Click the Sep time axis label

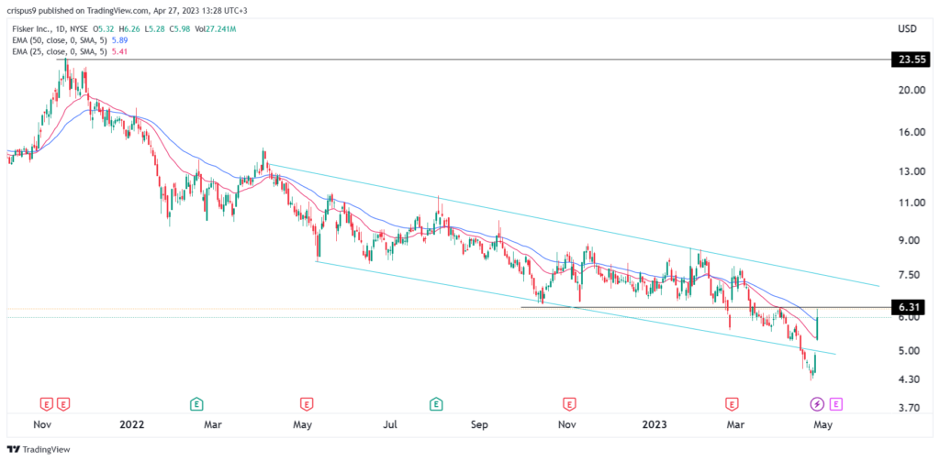(479, 425)
